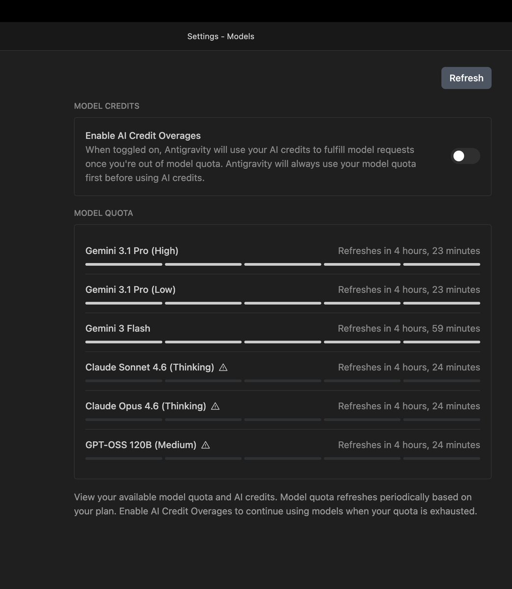This screenshot has height=589, width=512.
Task: Click the Gemini 3 Flash quota bar
Action: (x=283, y=342)
